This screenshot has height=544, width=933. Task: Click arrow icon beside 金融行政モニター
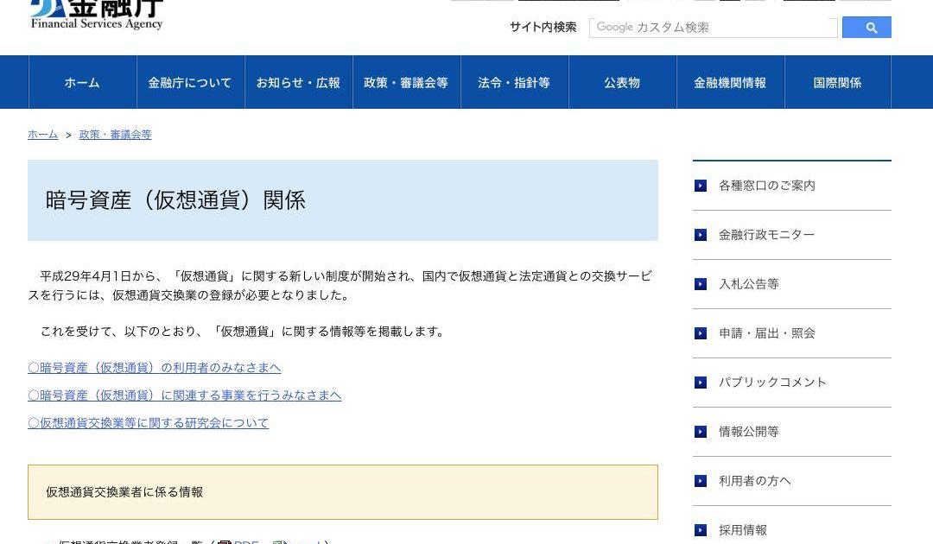701,235
